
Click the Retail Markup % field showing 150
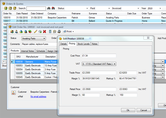[128, 95]
